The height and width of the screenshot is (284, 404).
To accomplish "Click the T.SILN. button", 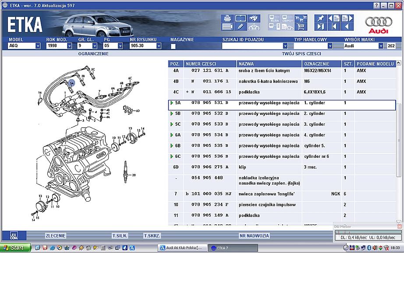I will coord(120,235).
